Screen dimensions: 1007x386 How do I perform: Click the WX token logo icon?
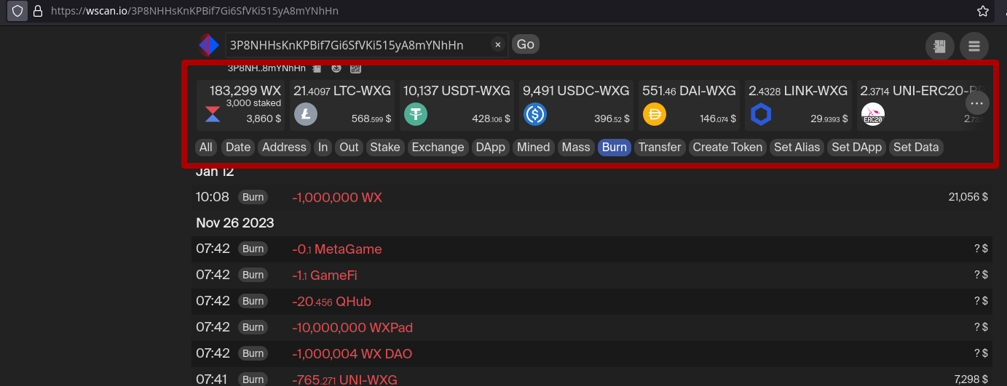click(x=213, y=114)
